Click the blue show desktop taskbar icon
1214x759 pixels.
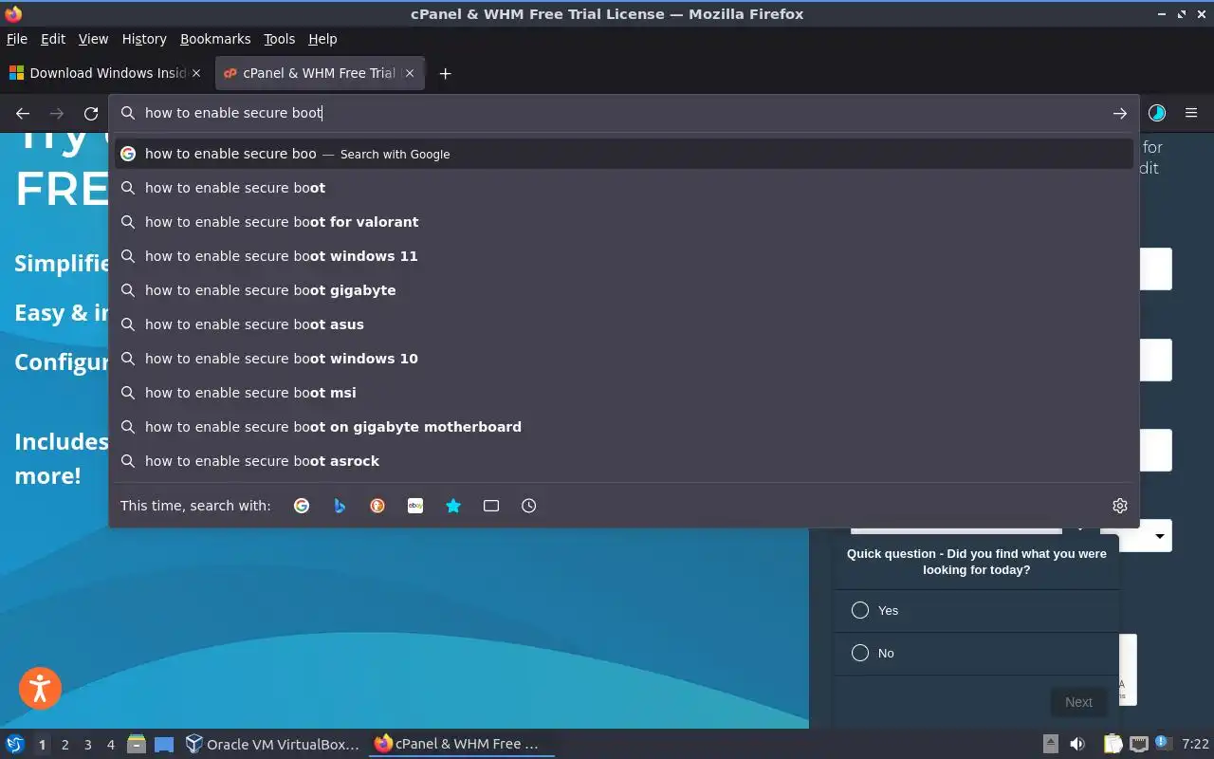[164, 744]
